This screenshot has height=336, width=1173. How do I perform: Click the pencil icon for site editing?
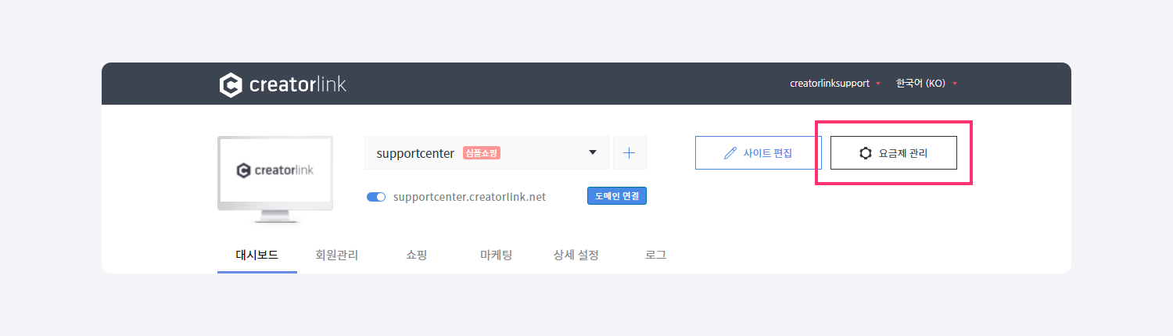(730, 153)
